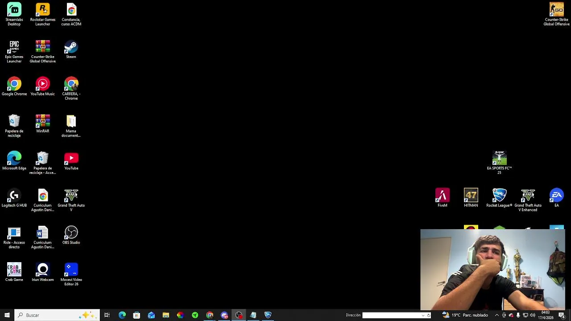Select the Curriculum Agustin Chrome document icon
Viewport: 571px width, 321px height.
[x=43, y=200]
